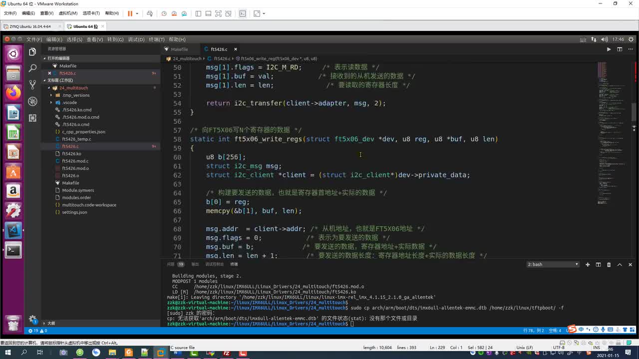
Task: Open VMware snapshot manager
Action: point(184,13)
